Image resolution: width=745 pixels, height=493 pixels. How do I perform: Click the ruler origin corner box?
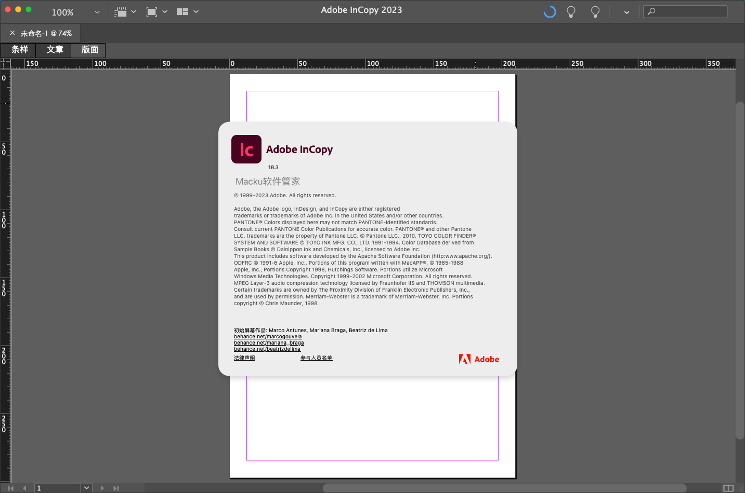coord(5,63)
